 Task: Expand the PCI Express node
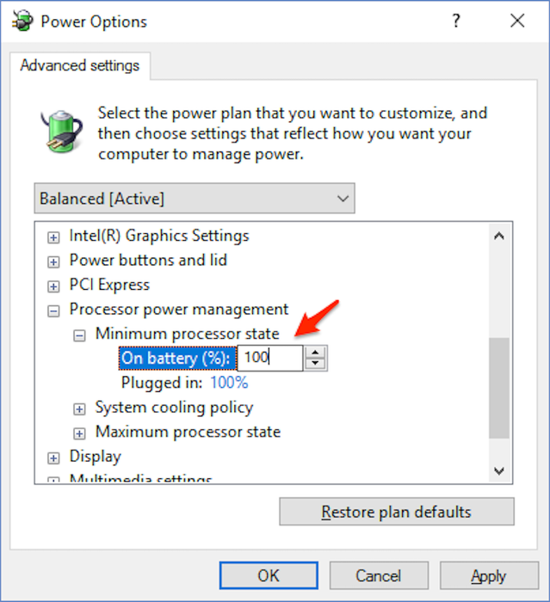pos(53,286)
